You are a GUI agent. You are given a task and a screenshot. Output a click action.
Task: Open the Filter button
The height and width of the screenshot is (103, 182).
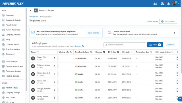pos(155,45)
